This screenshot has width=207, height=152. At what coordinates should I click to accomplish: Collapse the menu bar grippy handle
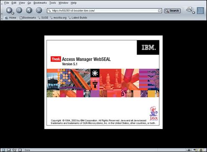click(x=1, y=3)
